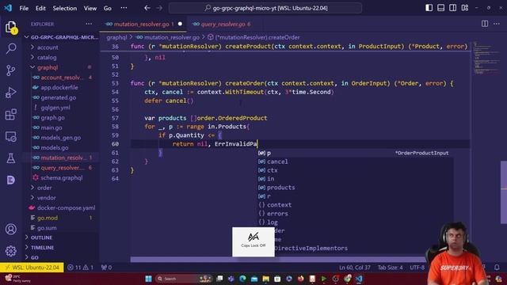Expand the account folder
507x285 pixels.
coord(48,47)
